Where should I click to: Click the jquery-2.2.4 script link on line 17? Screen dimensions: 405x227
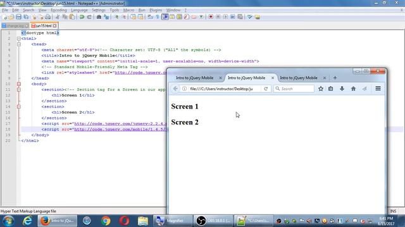coord(121,124)
